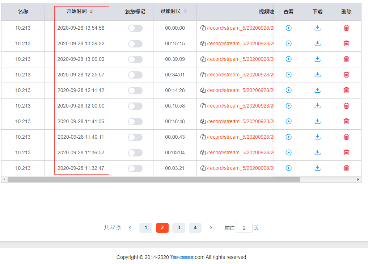Image resolution: width=368 pixels, height=264 pixels.
Task: Download the 11:36:52 recording
Action: pos(317,152)
